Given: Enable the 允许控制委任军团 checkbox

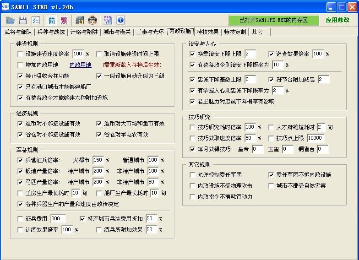Looking at the screenshot, I should pos(192,175).
